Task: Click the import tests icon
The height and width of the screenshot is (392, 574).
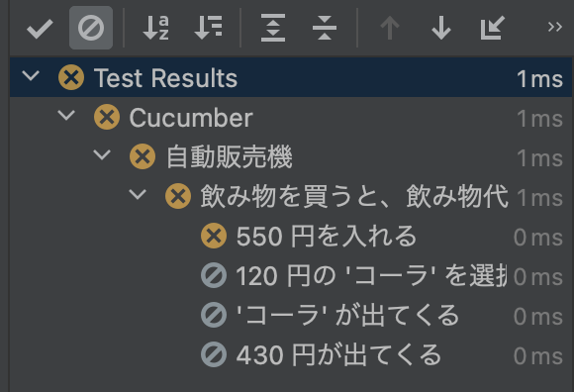Action: [x=493, y=28]
